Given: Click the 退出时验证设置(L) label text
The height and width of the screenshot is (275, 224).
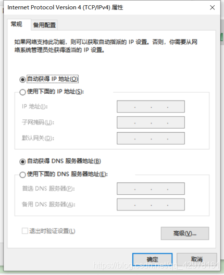Looking at the screenshot, I should click(x=52, y=231).
